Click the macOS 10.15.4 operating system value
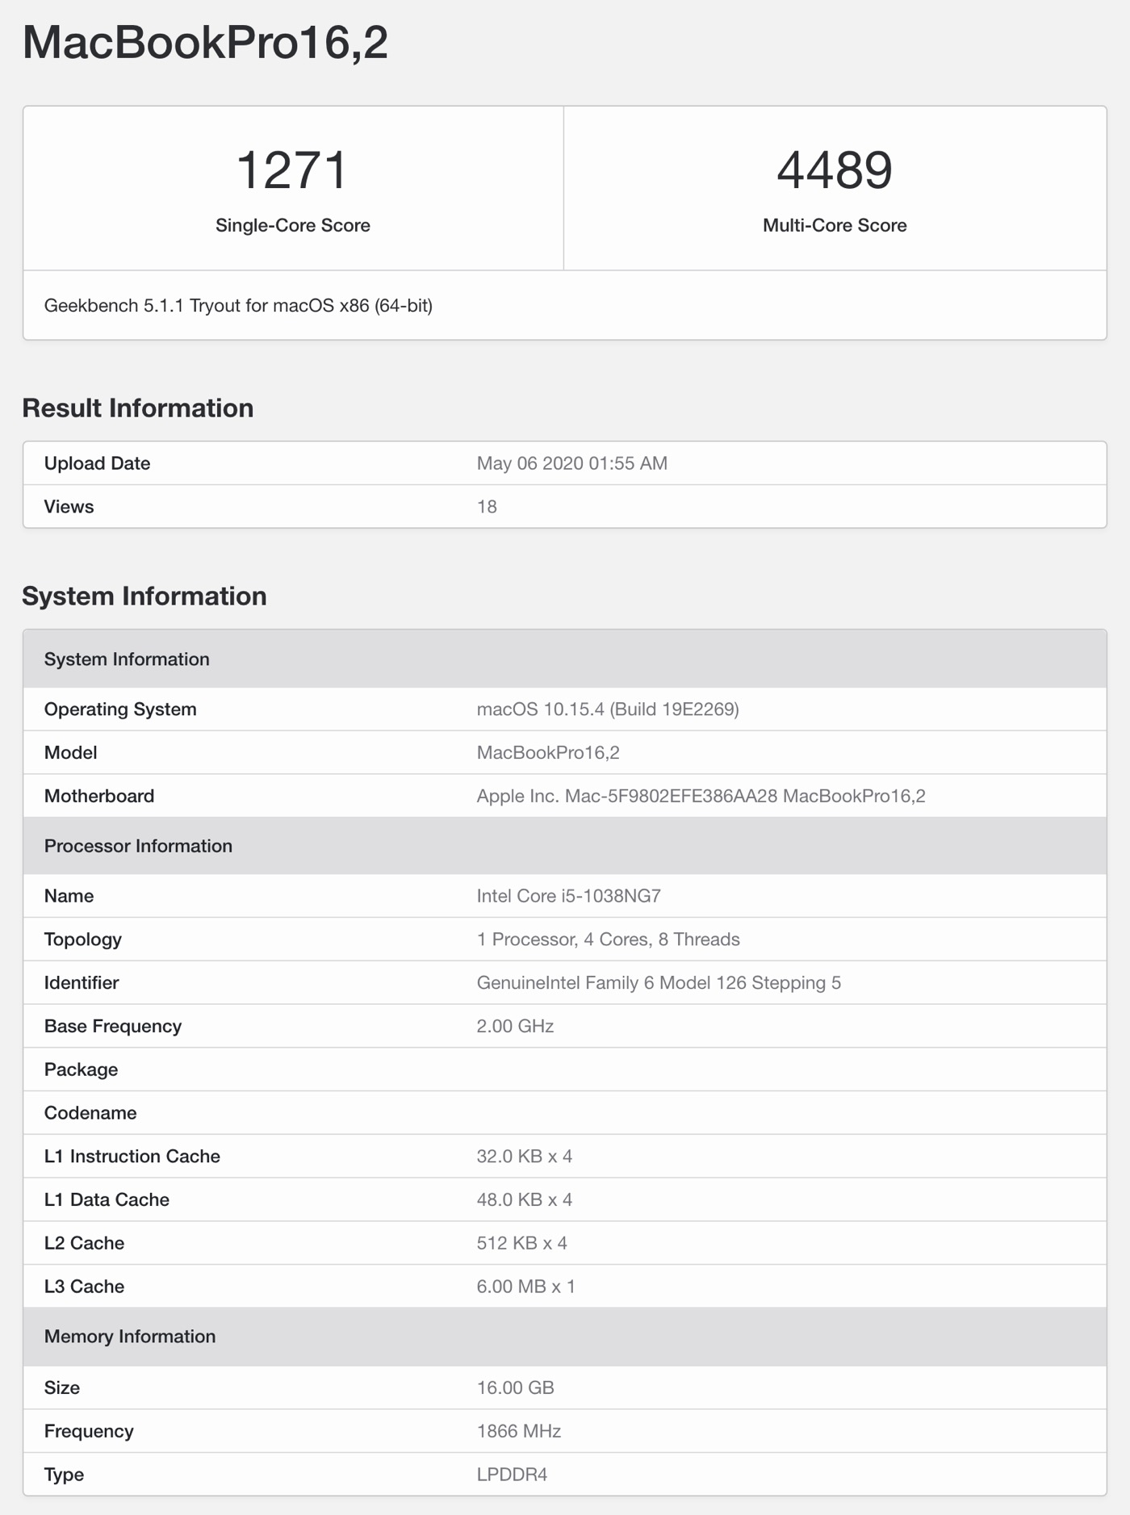 click(607, 709)
